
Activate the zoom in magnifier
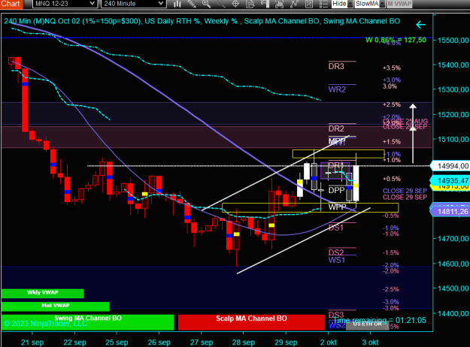pyautogui.click(x=206, y=4)
